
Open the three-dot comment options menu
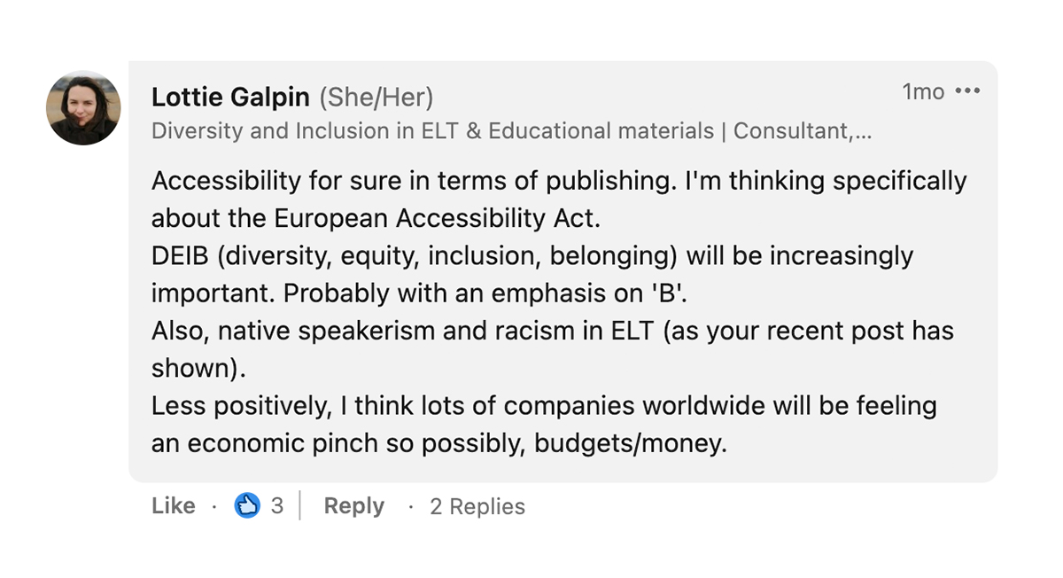[967, 91]
